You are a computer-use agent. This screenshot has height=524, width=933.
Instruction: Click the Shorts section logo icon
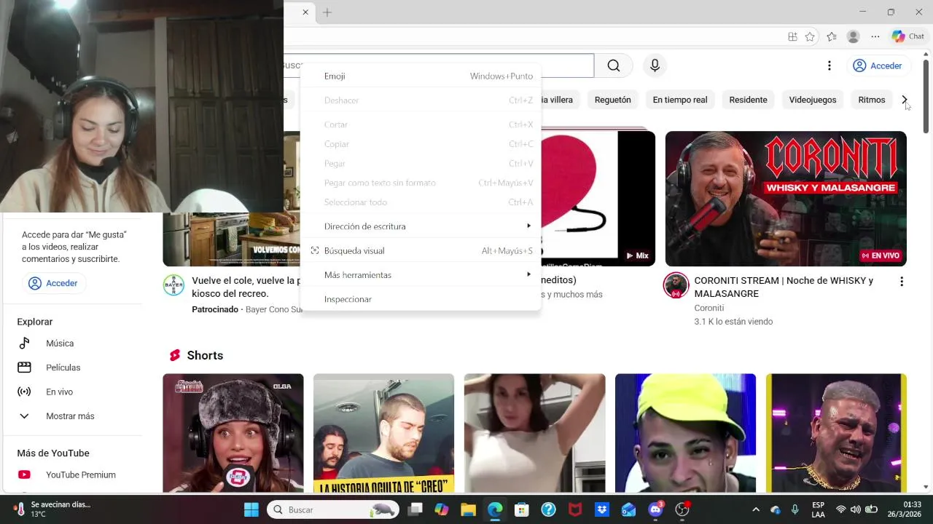[174, 355]
